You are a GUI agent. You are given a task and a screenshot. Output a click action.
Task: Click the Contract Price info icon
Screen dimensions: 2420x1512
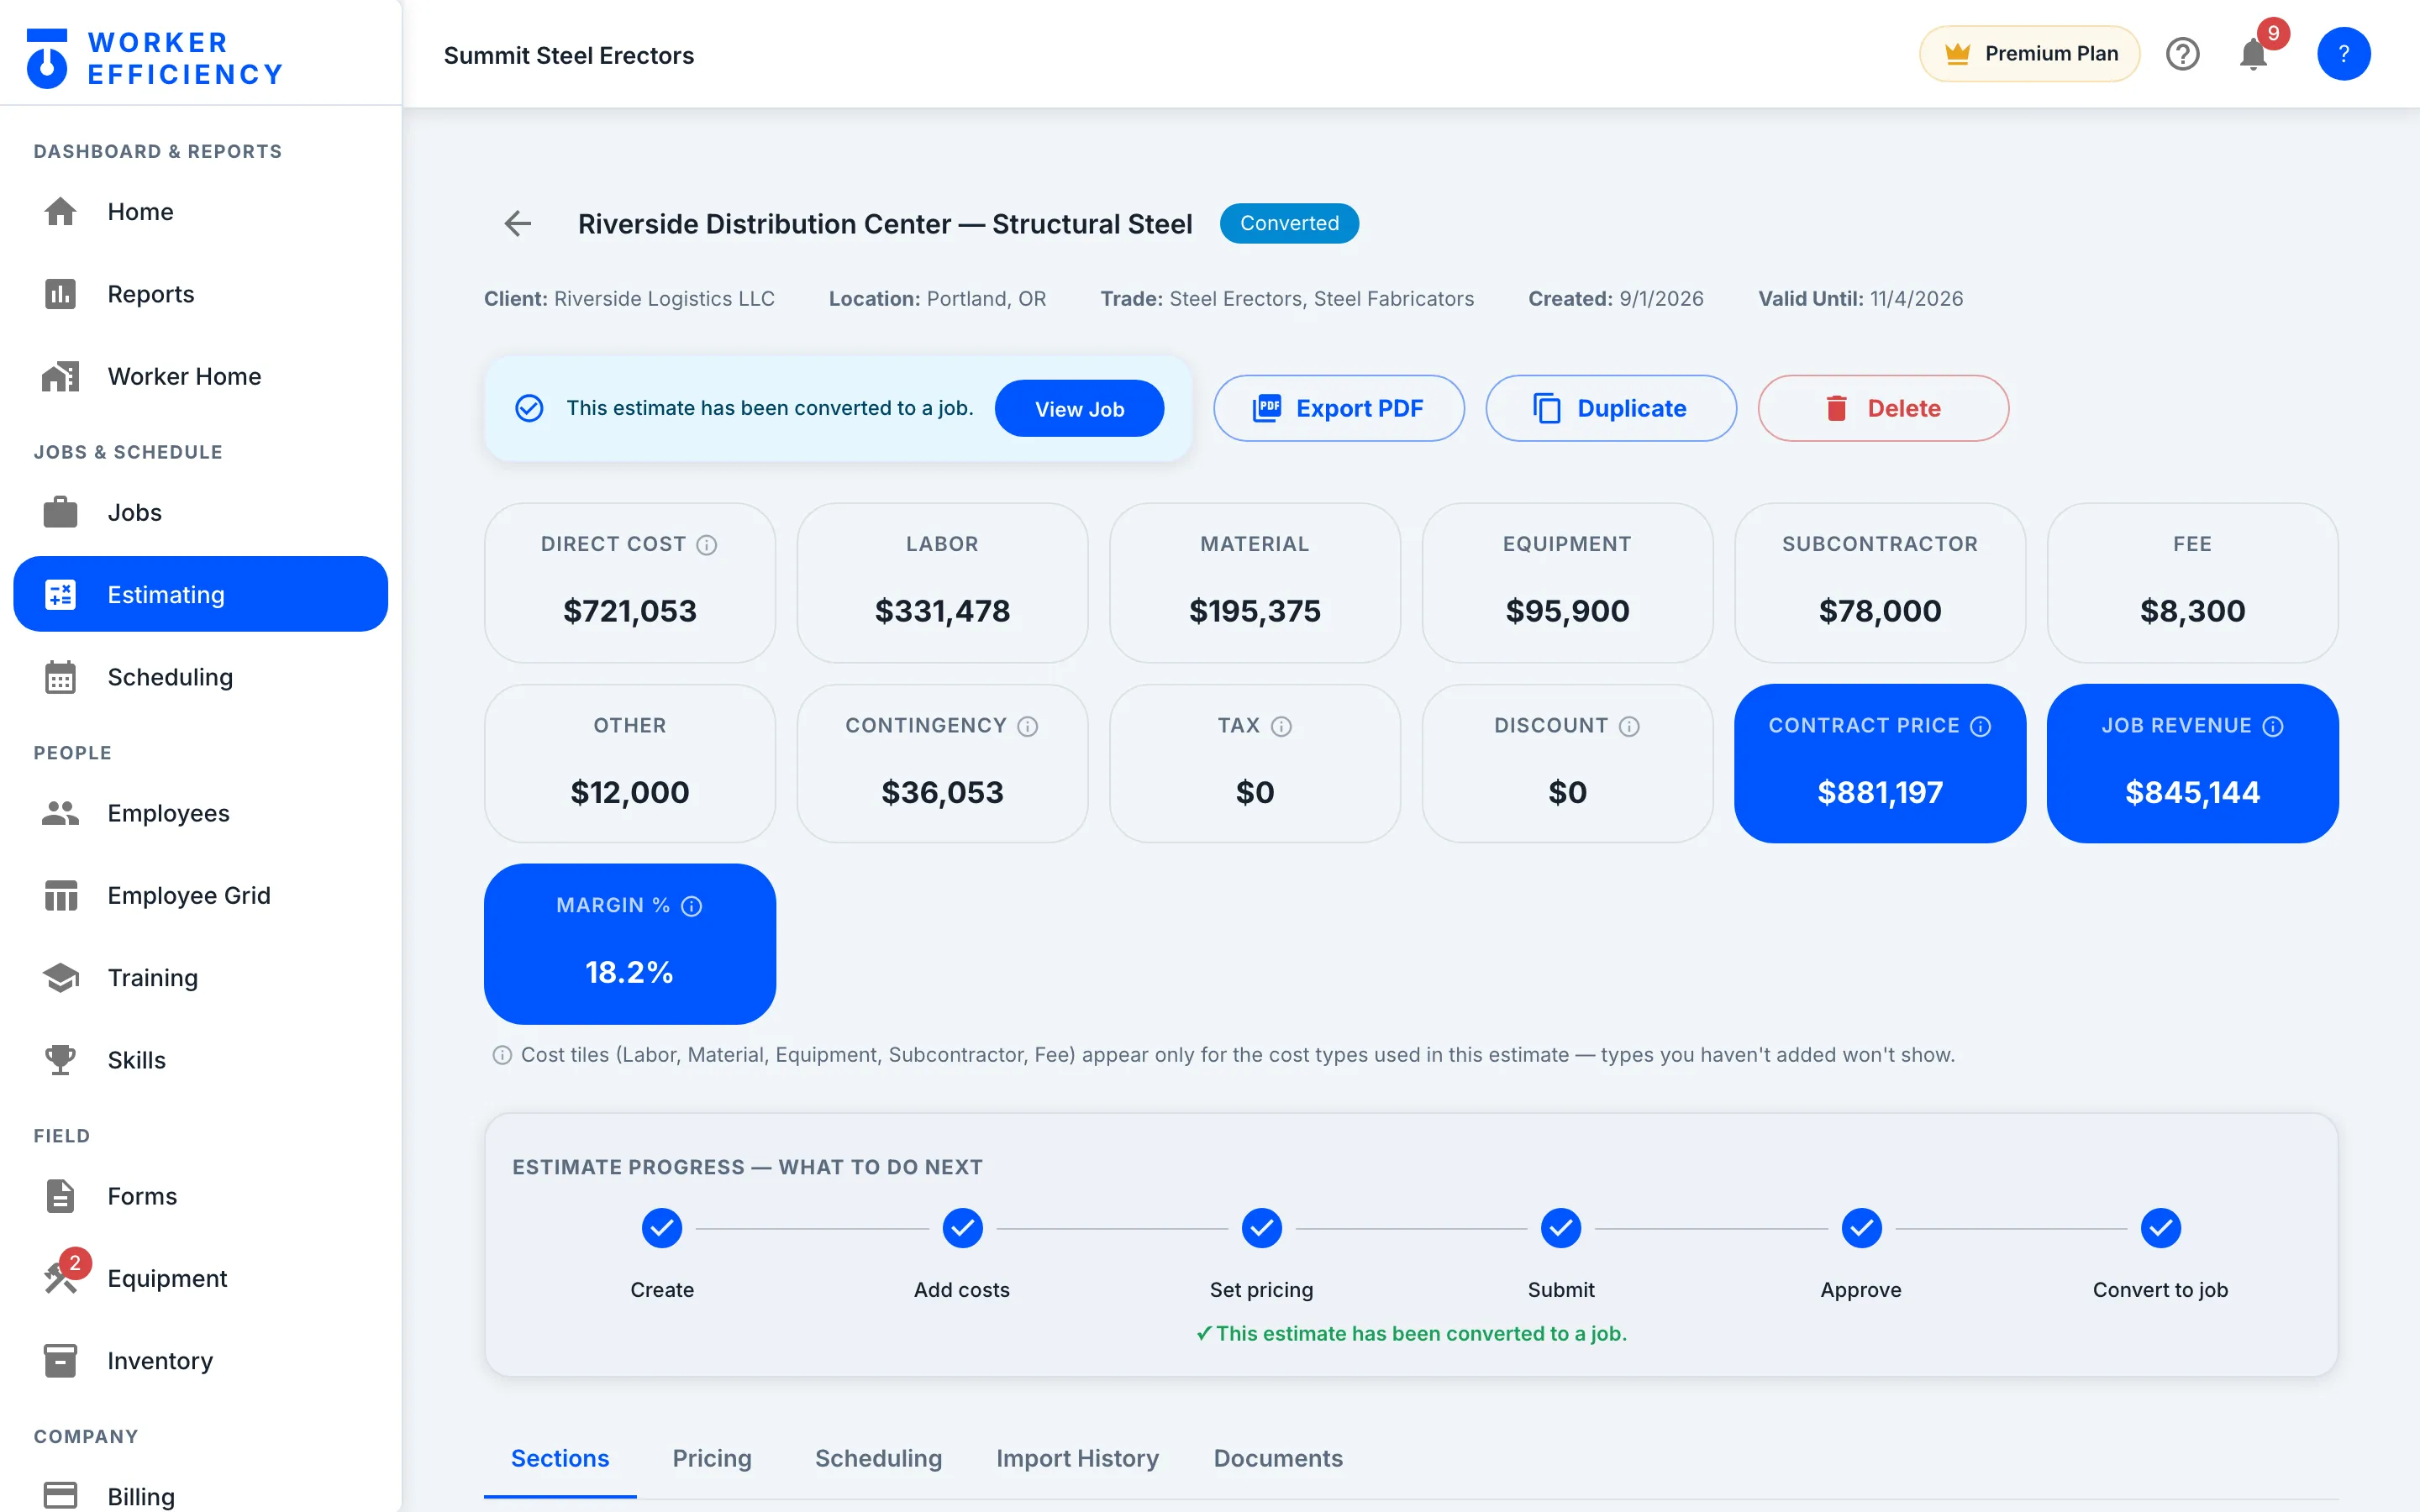click(1981, 726)
